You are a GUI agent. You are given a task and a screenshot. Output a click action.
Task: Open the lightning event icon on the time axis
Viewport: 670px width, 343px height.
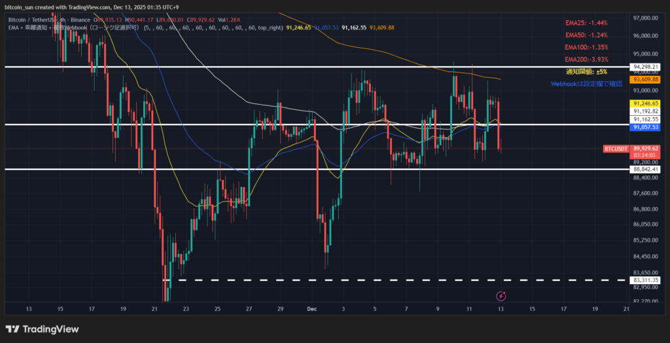501,297
